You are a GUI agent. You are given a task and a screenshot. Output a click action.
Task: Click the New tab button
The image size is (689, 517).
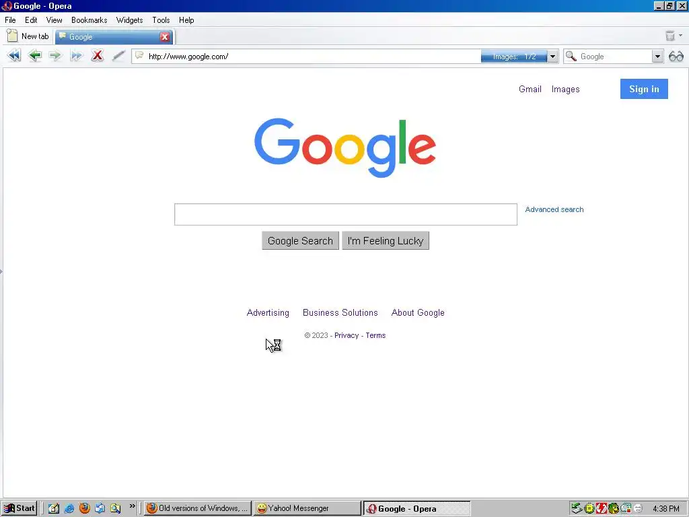(x=28, y=36)
